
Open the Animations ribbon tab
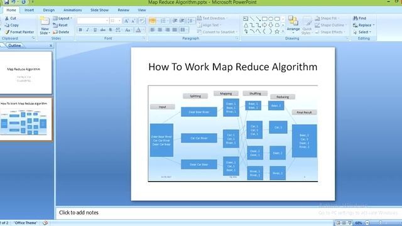[73, 10]
